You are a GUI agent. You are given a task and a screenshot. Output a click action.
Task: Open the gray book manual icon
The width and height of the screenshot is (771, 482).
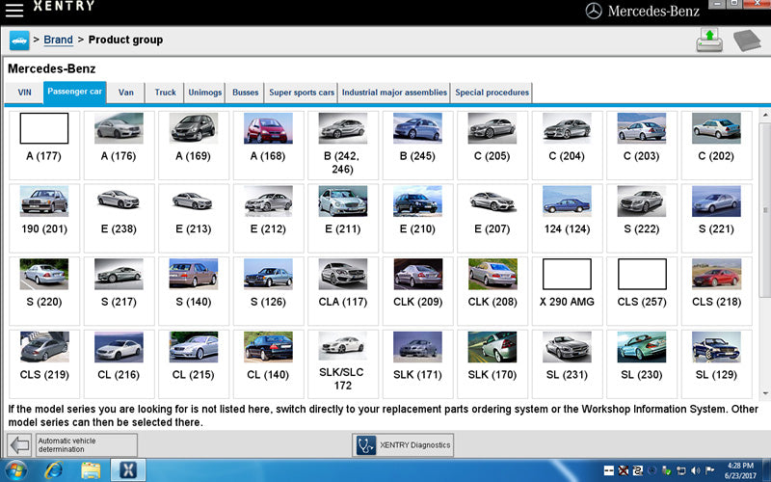tap(747, 40)
